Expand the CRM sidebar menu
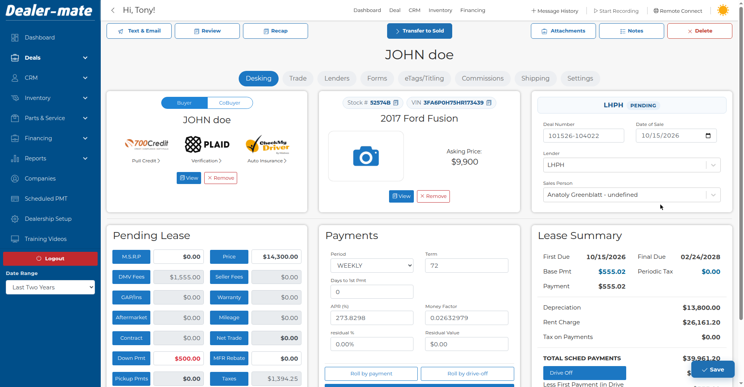Image resolution: width=744 pixels, height=387 pixels. [50, 78]
